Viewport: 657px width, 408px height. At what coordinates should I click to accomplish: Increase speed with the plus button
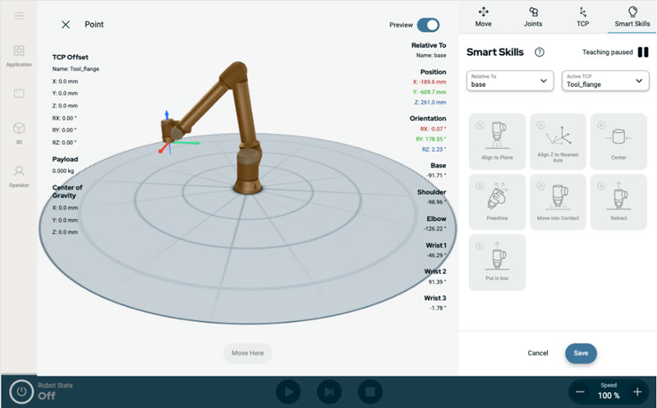point(637,392)
